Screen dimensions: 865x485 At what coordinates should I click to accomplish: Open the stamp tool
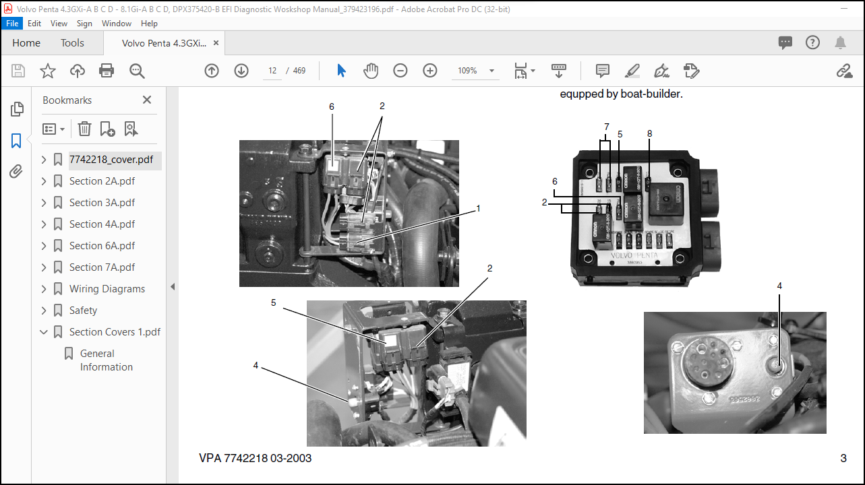click(x=691, y=71)
